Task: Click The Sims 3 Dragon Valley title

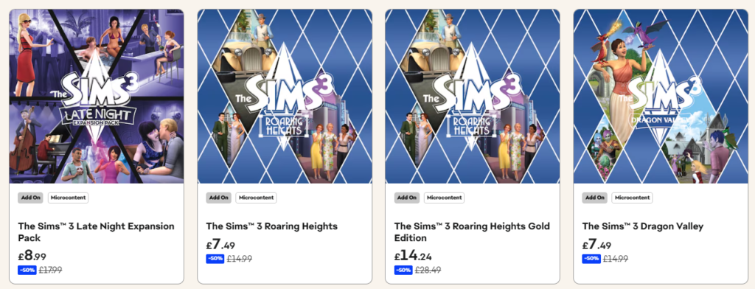Action: tap(643, 226)
